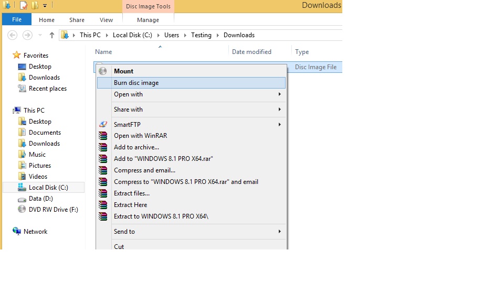Click the Recent places icon
The image size is (504, 283).
pyautogui.click(x=22, y=88)
